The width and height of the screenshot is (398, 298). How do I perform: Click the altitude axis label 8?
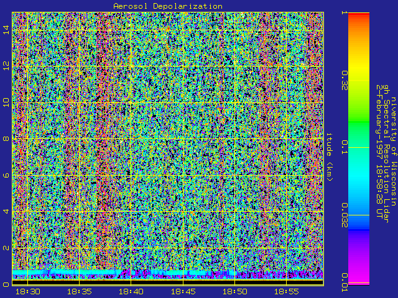6,138
